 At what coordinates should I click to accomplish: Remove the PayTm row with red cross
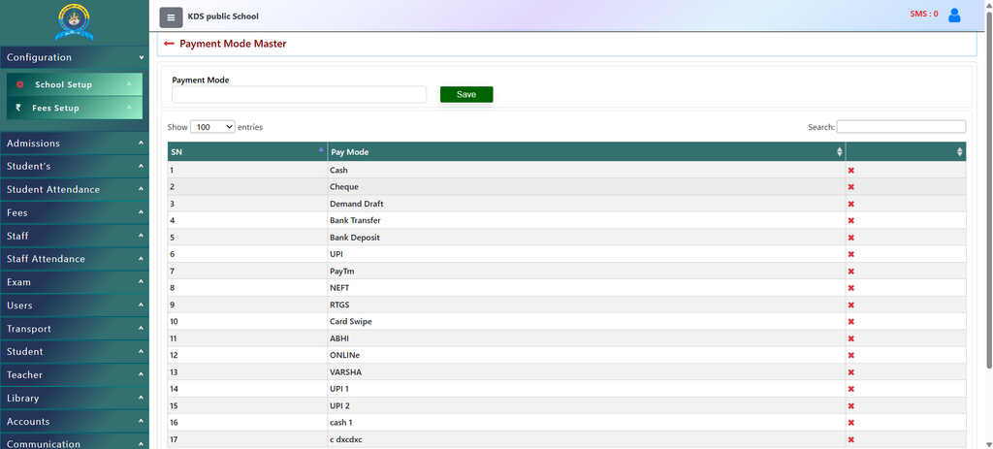(851, 271)
